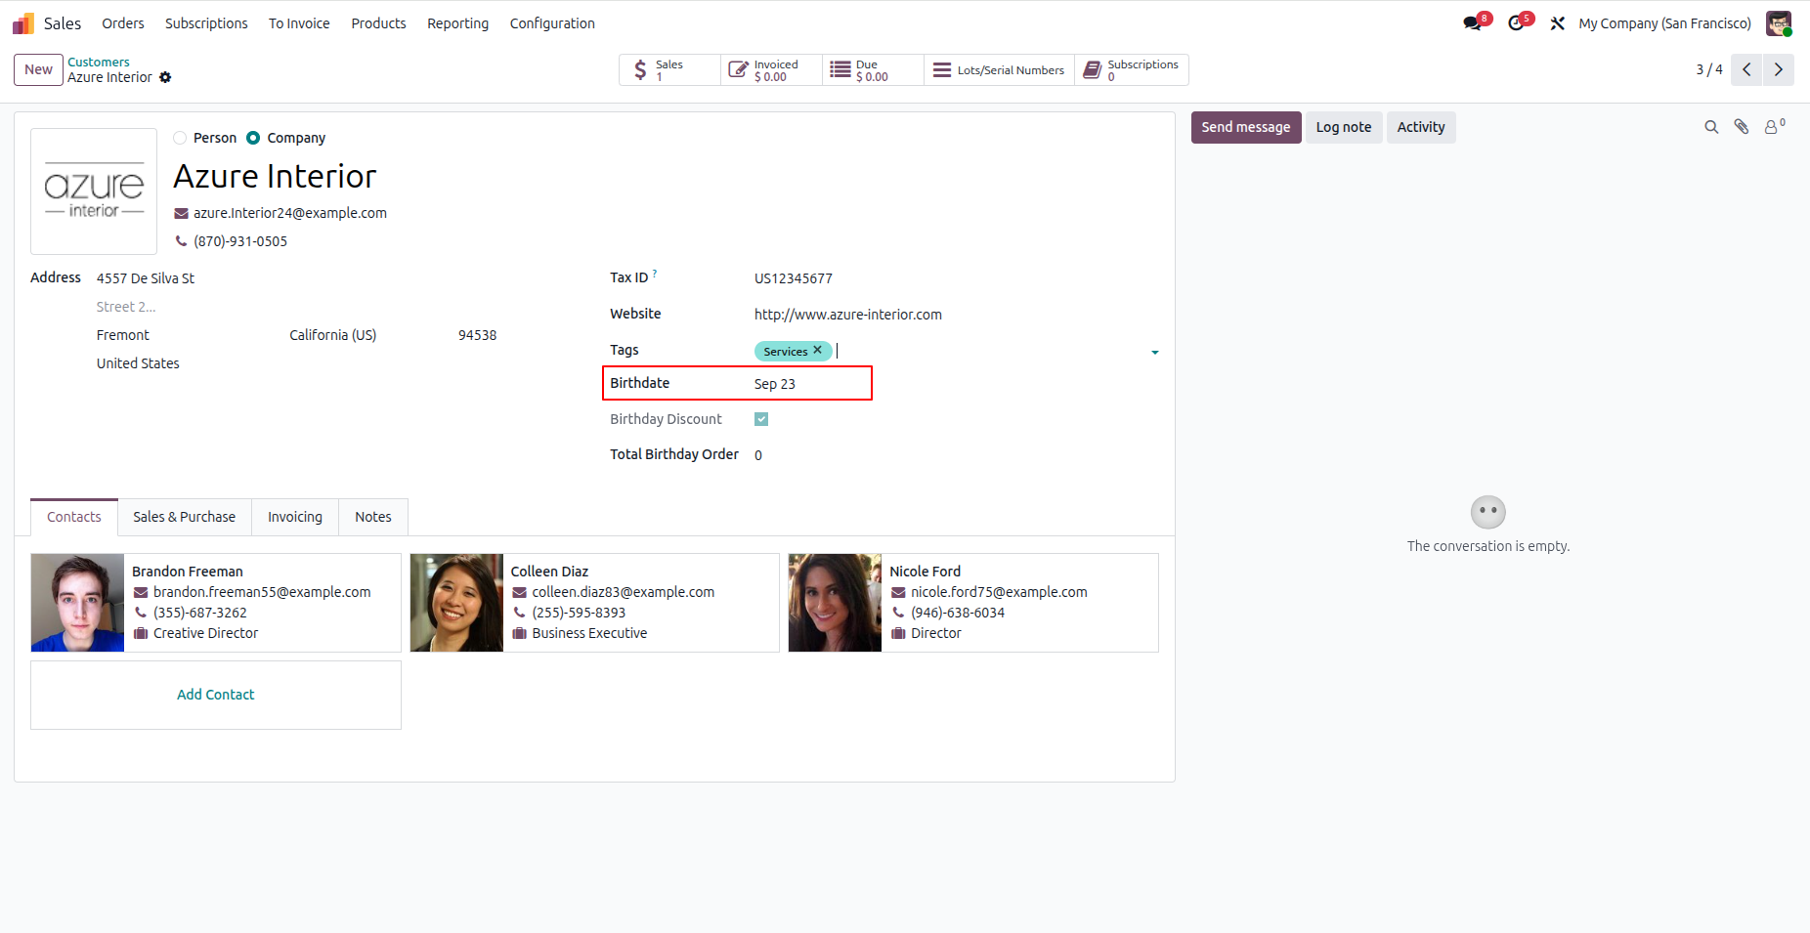
Task: Open the Reporting menu
Action: tap(457, 23)
